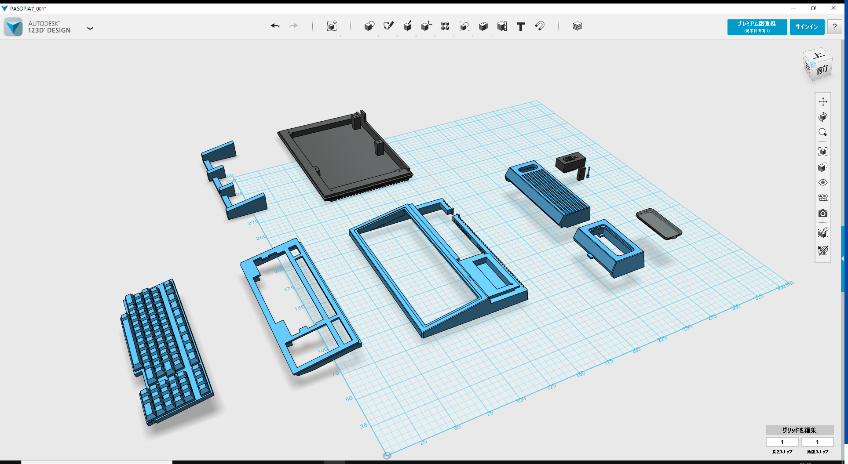Open the Primitives tool
Viewport: 848px width, 464px height.
369,26
